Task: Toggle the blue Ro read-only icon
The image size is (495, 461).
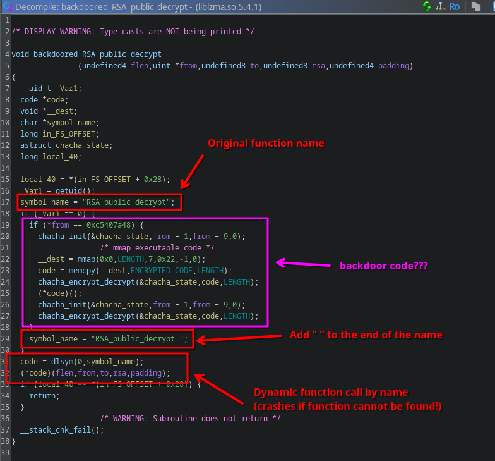Action: [x=455, y=6]
